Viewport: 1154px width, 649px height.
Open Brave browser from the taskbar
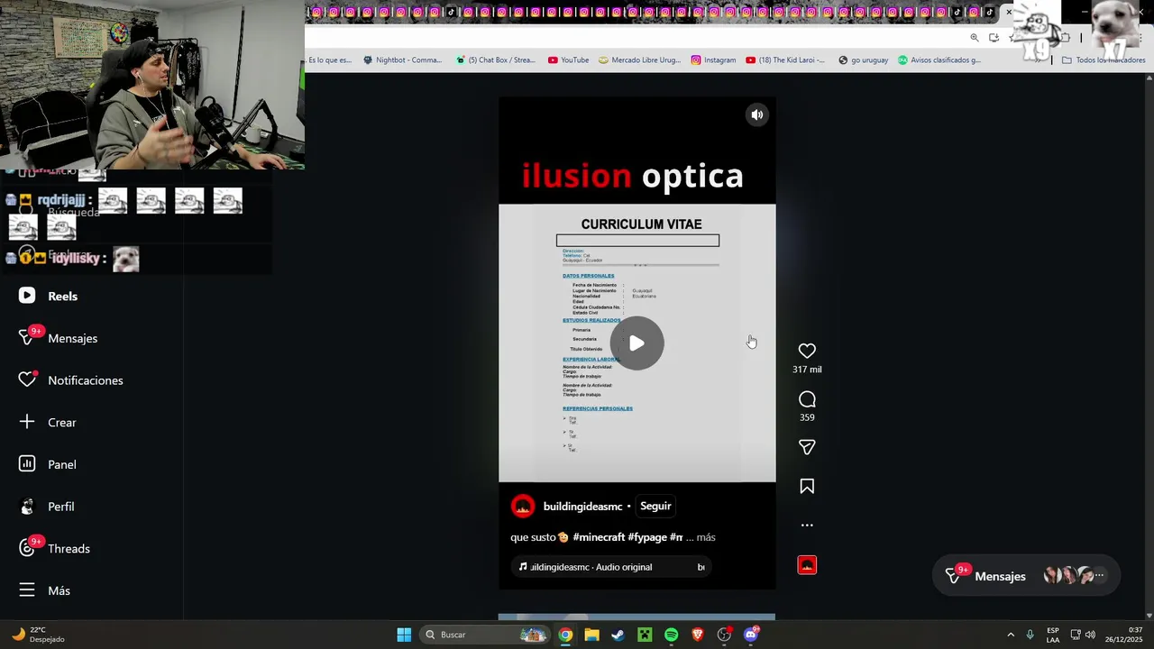pyautogui.click(x=698, y=635)
